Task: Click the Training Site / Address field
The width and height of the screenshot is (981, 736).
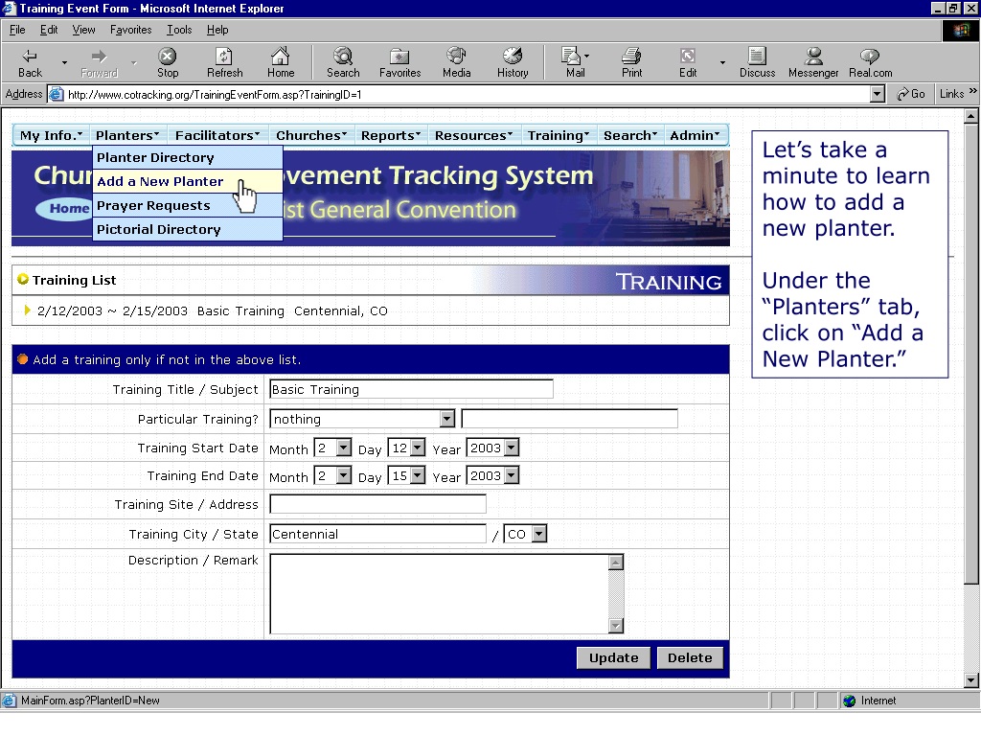Action: [377, 504]
